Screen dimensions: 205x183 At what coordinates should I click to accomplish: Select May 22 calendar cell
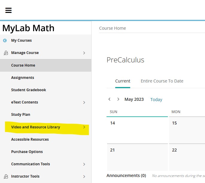(x=187, y=157)
